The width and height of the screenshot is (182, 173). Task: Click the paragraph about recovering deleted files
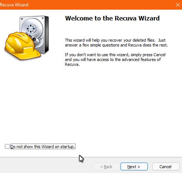tap(116, 42)
